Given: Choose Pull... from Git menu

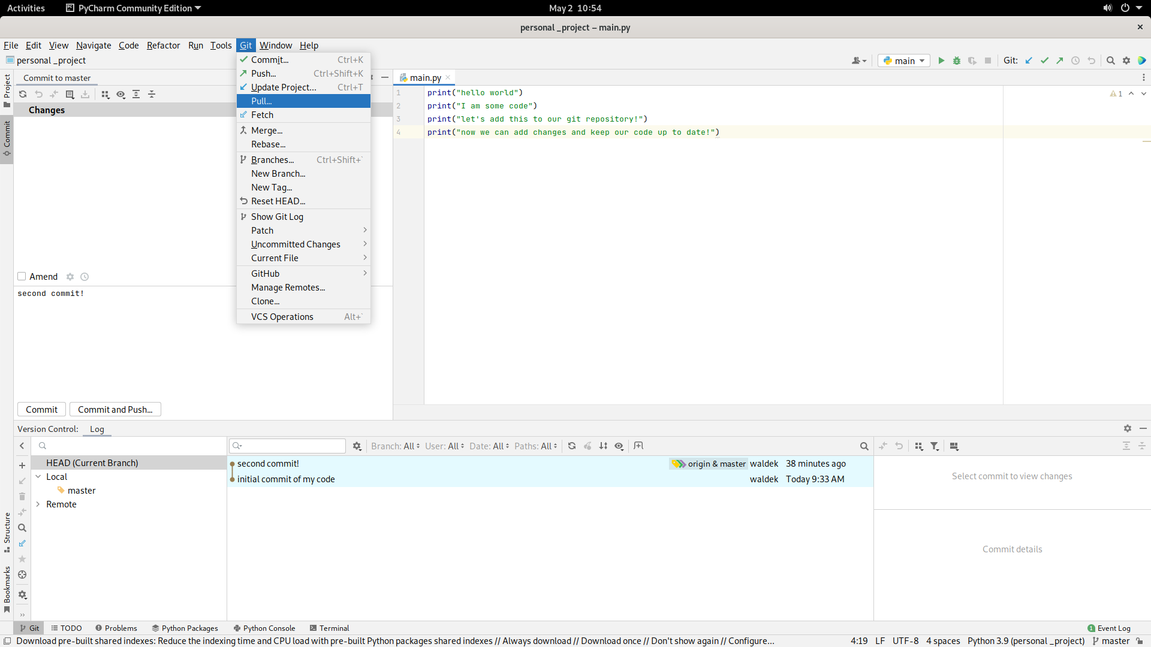Looking at the screenshot, I should [303, 101].
